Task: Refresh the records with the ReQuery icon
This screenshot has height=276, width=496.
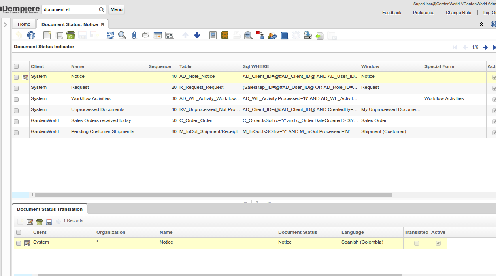Action: (x=110, y=36)
